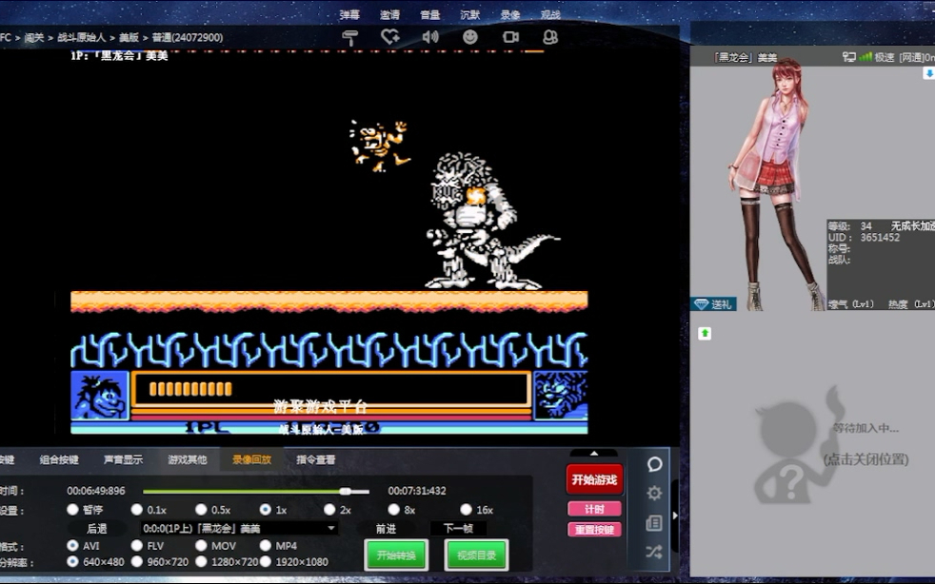Set playback speed to 8x

coord(393,510)
